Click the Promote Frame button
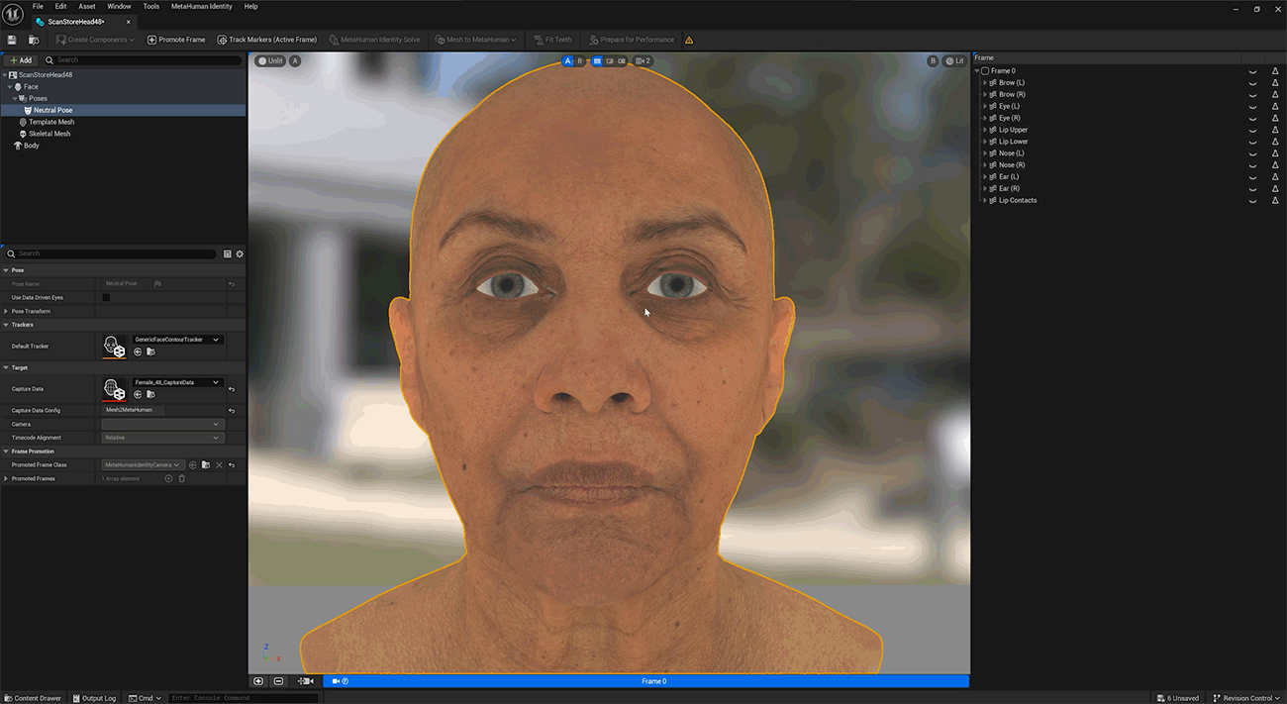This screenshot has height=704, width=1287. [176, 40]
